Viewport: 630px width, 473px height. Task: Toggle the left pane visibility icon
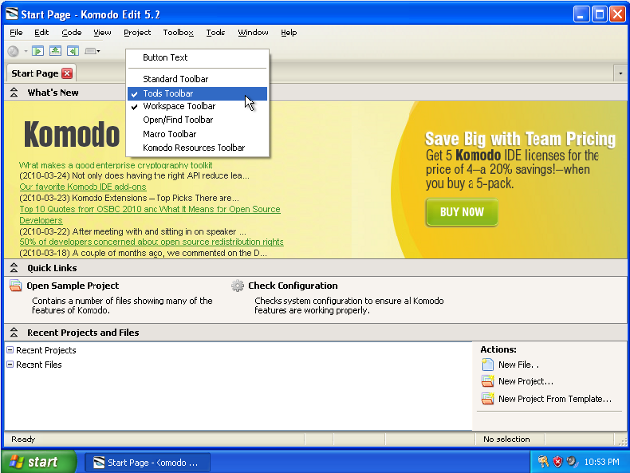(x=38, y=51)
